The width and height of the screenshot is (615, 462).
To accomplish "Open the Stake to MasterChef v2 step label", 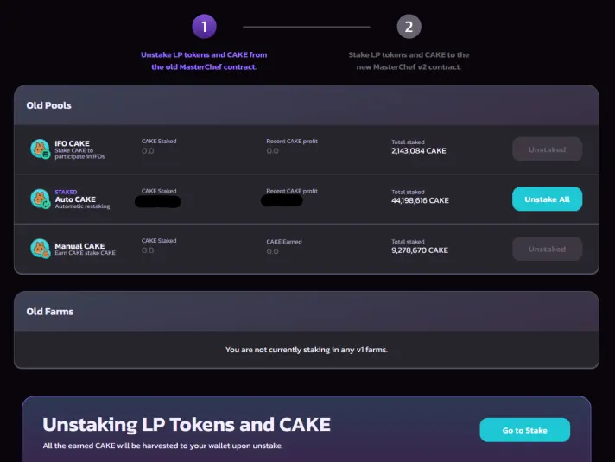I will (x=409, y=60).
